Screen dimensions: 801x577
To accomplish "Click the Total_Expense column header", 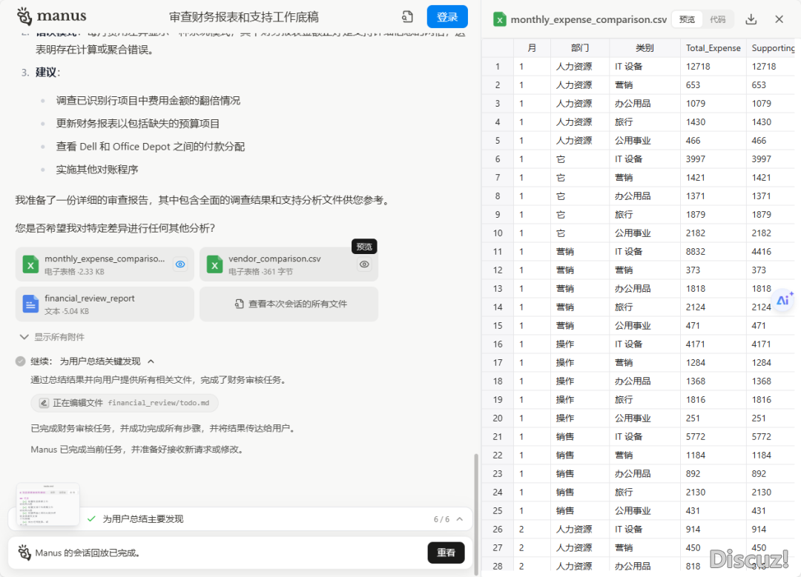I will click(713, 48).
